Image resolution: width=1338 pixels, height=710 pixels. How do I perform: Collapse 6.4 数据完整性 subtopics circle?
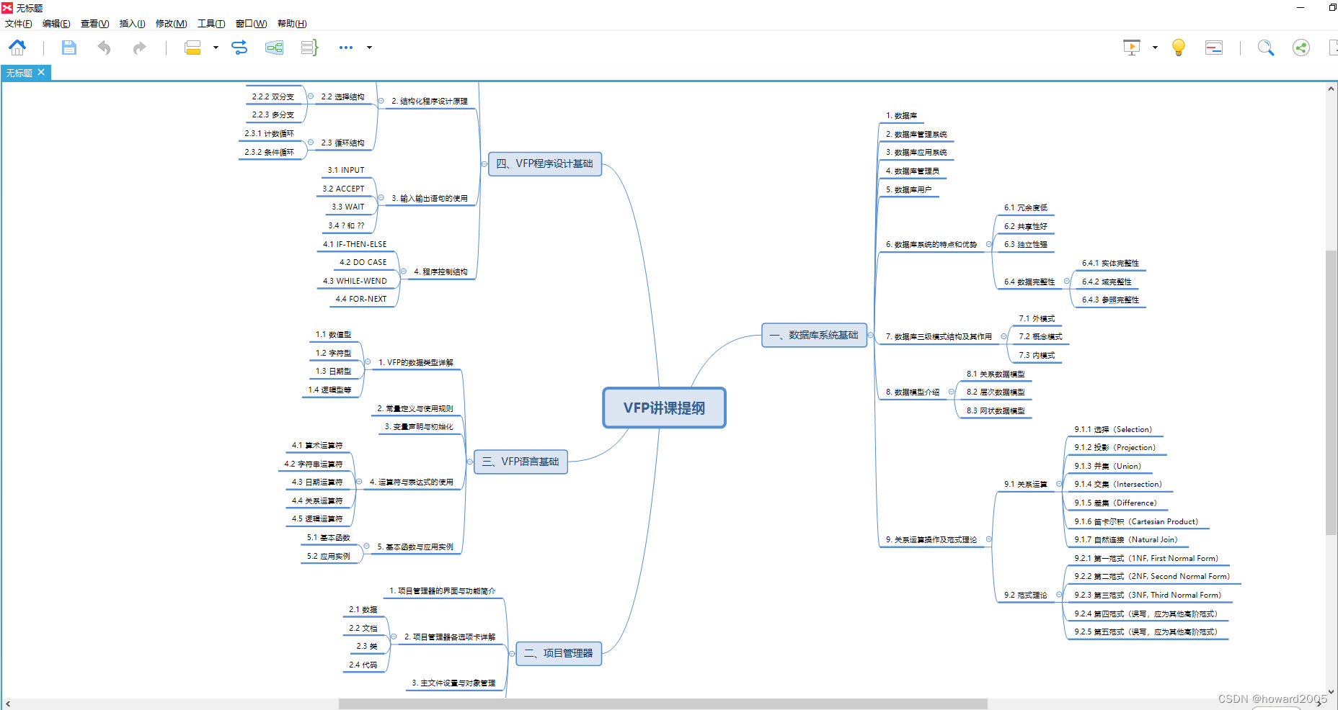point(1066,282)
